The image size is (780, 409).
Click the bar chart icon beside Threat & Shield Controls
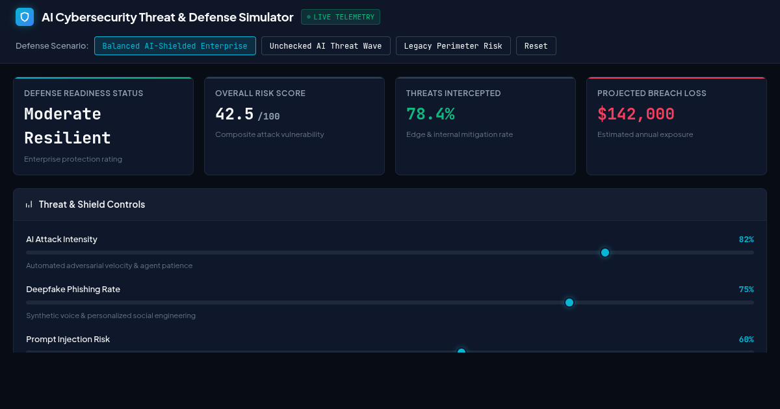click(x=29, y=204)
